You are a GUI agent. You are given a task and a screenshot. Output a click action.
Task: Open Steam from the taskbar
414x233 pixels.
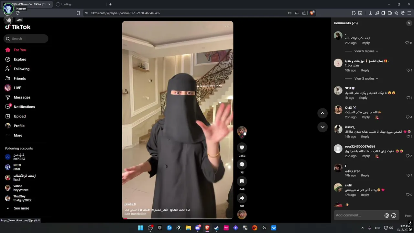click(216, 228)
